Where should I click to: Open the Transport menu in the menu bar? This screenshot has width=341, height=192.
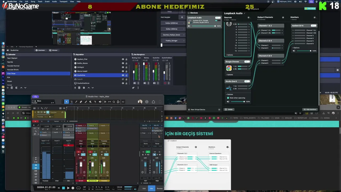pos(63,1)
